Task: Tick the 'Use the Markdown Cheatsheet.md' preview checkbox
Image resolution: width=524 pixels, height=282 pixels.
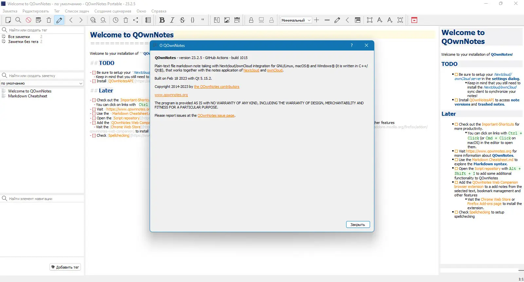Action: pos(456,160)
